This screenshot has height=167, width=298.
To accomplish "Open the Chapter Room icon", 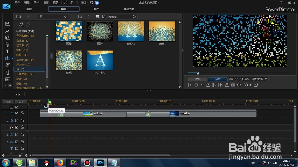I will (x=8, y=79).
